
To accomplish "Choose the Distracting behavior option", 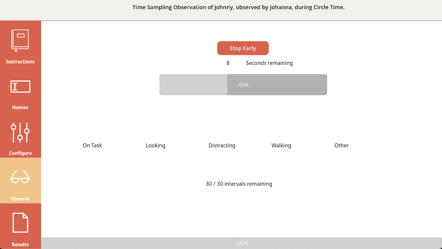I will coord(222,146).
